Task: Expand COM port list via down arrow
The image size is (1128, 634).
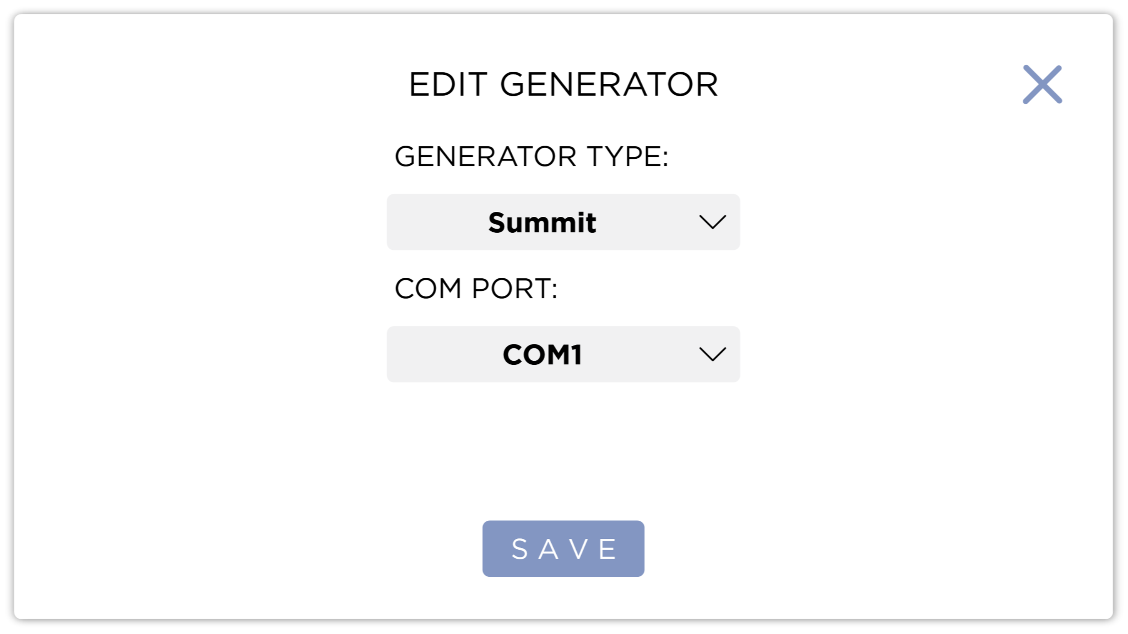Action: (712, 354)
